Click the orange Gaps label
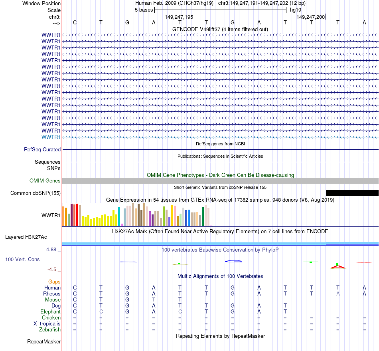The width and height of the screenshot is (379, 351). pos(54,282)
